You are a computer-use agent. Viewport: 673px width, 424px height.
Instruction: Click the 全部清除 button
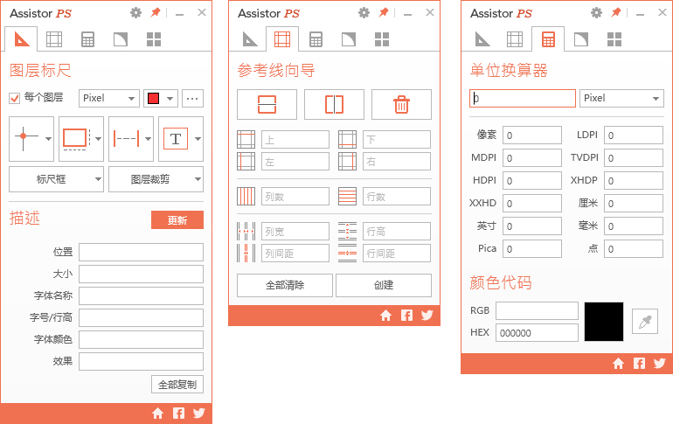click(x=285, y=285)
